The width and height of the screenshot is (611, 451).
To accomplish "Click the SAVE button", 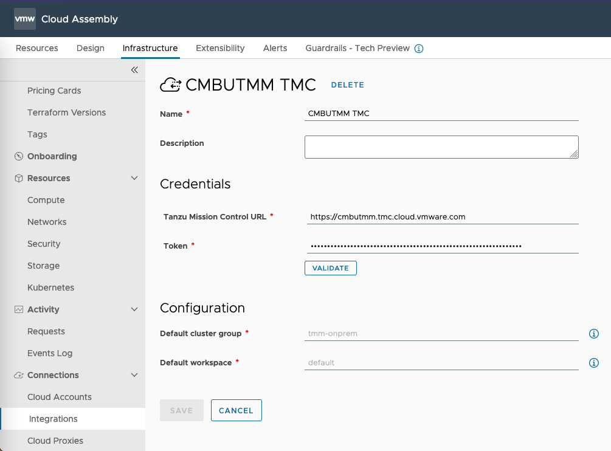I will coord(182,410).
